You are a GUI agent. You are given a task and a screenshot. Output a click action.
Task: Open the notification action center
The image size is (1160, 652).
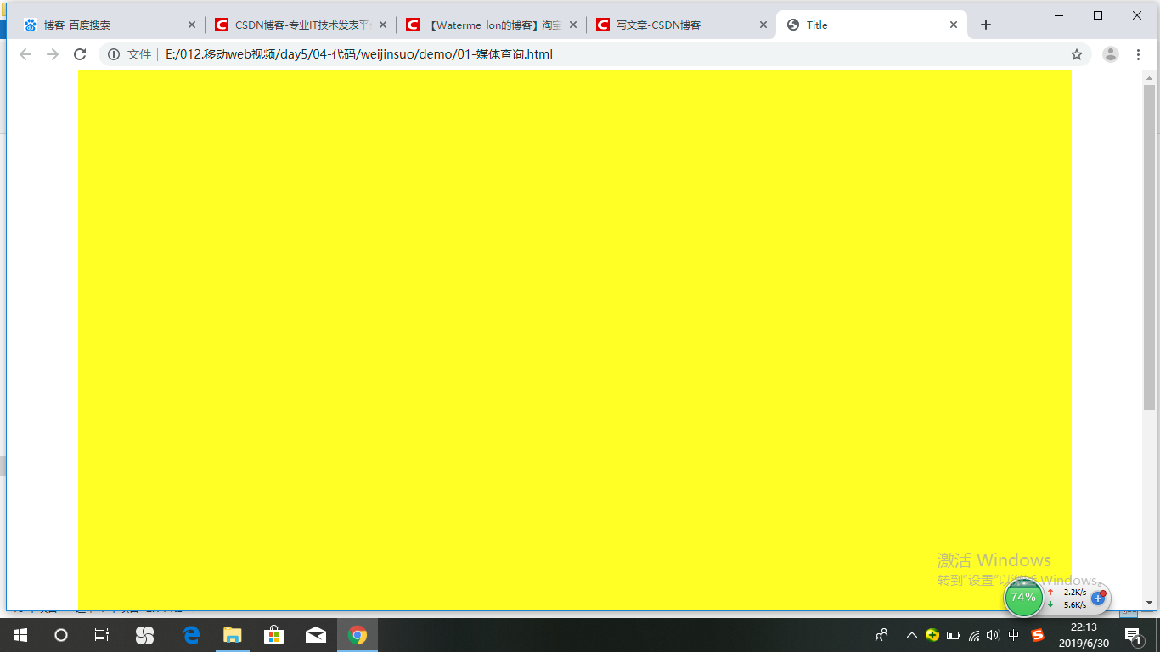coord(1134,635)
